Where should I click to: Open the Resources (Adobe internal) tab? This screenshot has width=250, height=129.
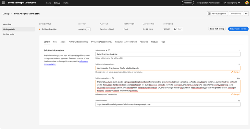point(126,42)
